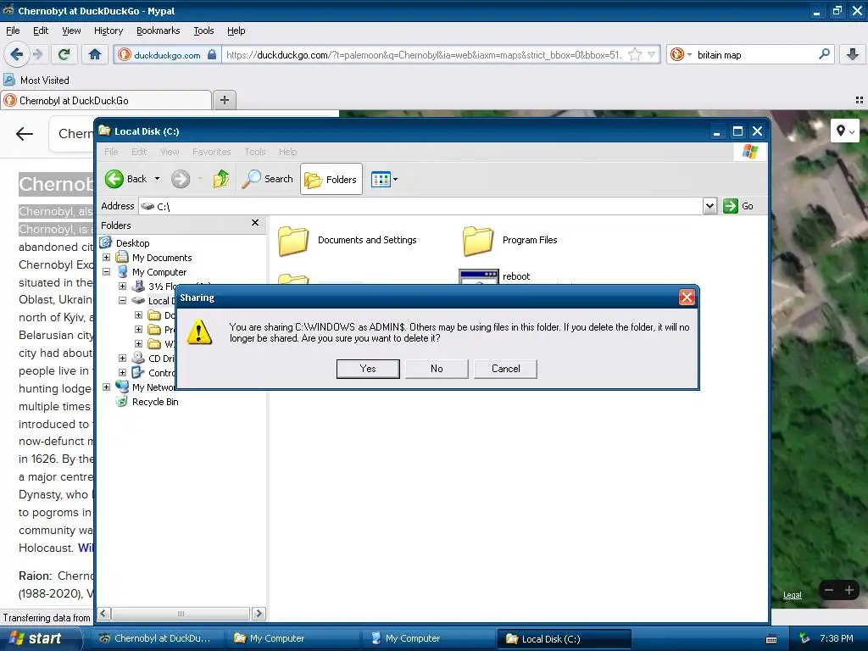Open the History menu in Mypal

pos(108,31)
